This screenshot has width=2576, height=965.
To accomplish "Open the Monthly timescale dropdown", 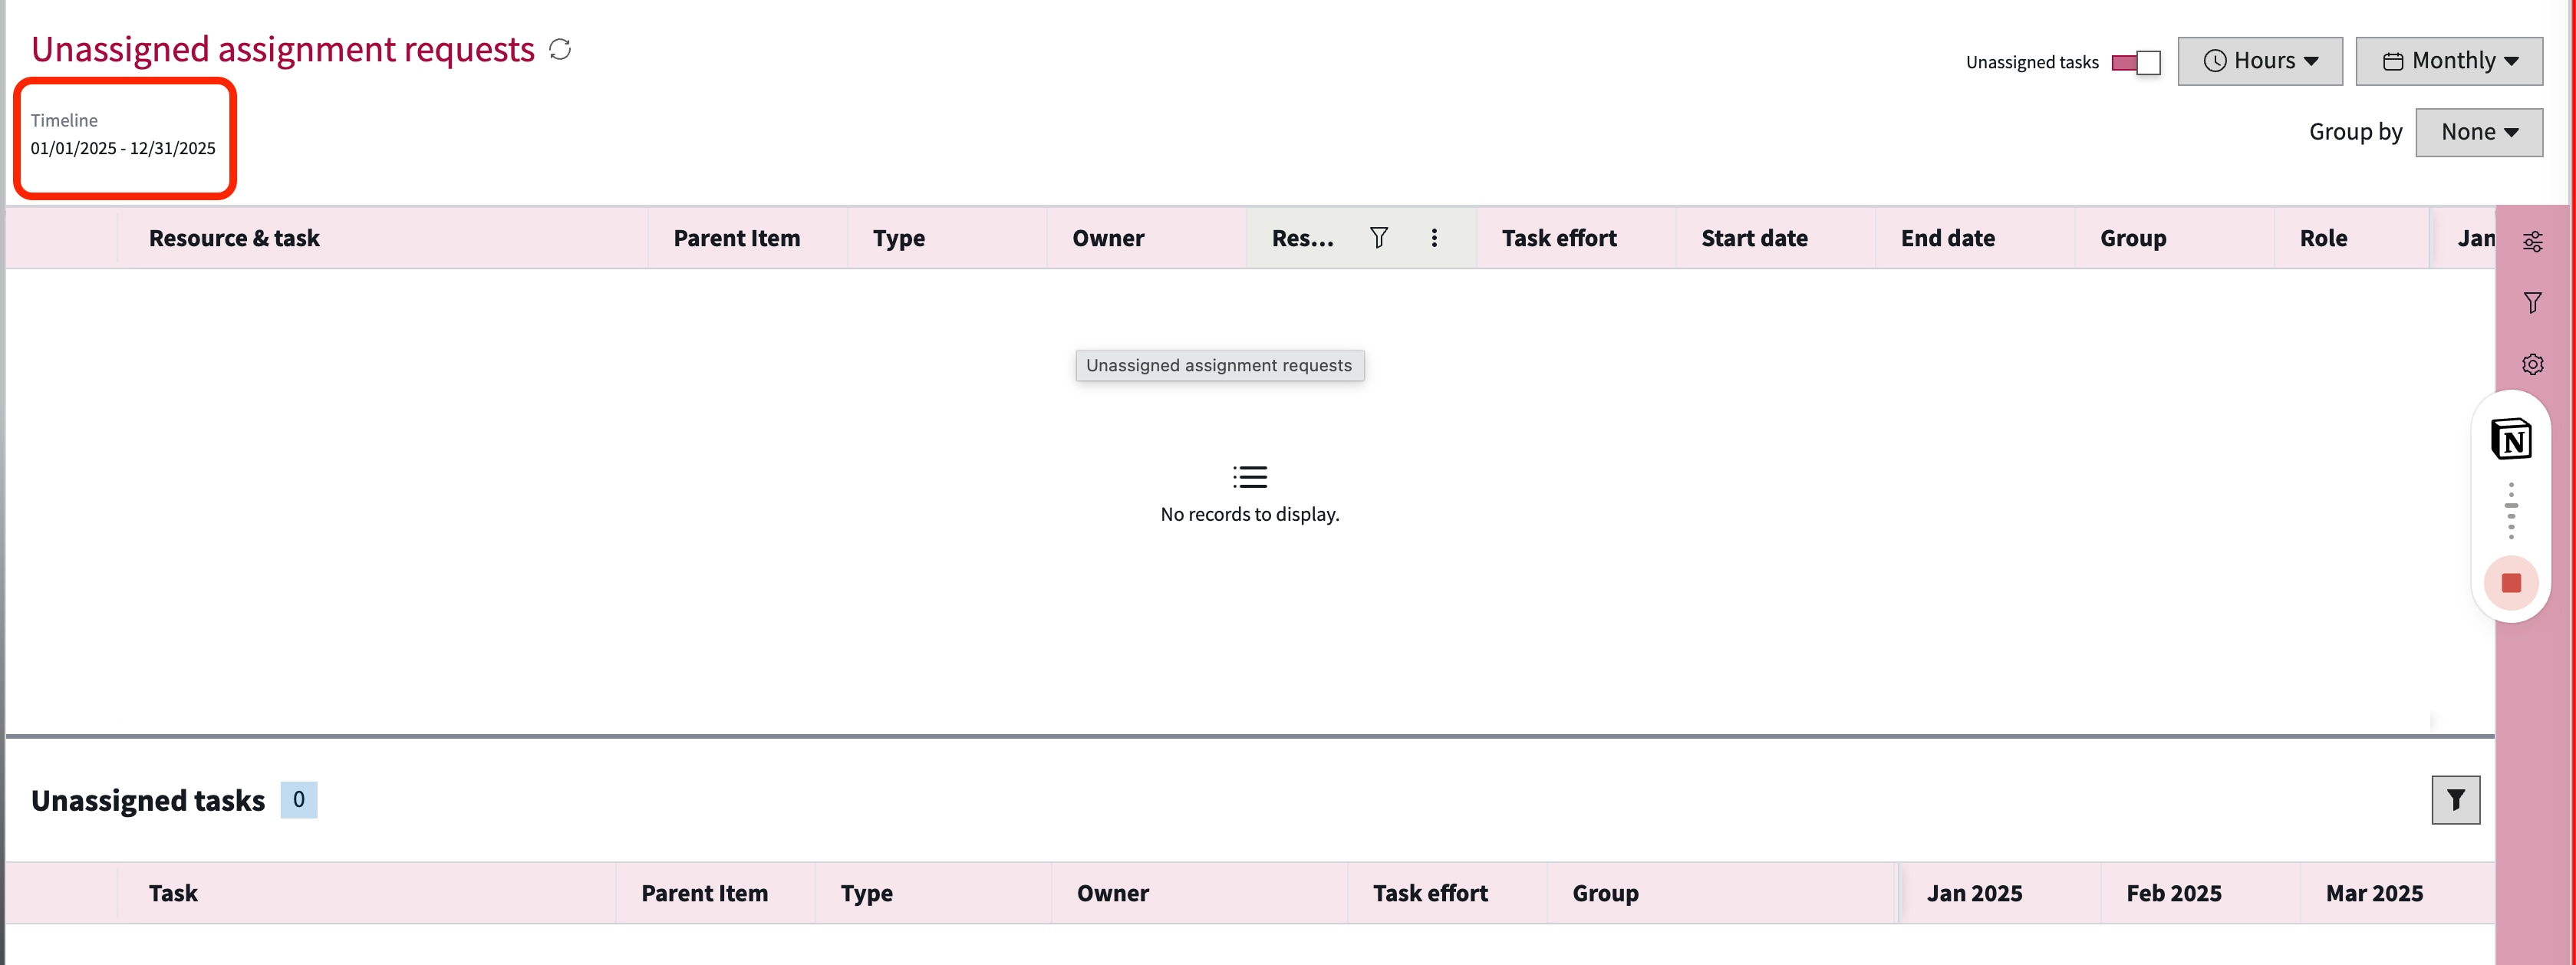I will point(2448,62).
